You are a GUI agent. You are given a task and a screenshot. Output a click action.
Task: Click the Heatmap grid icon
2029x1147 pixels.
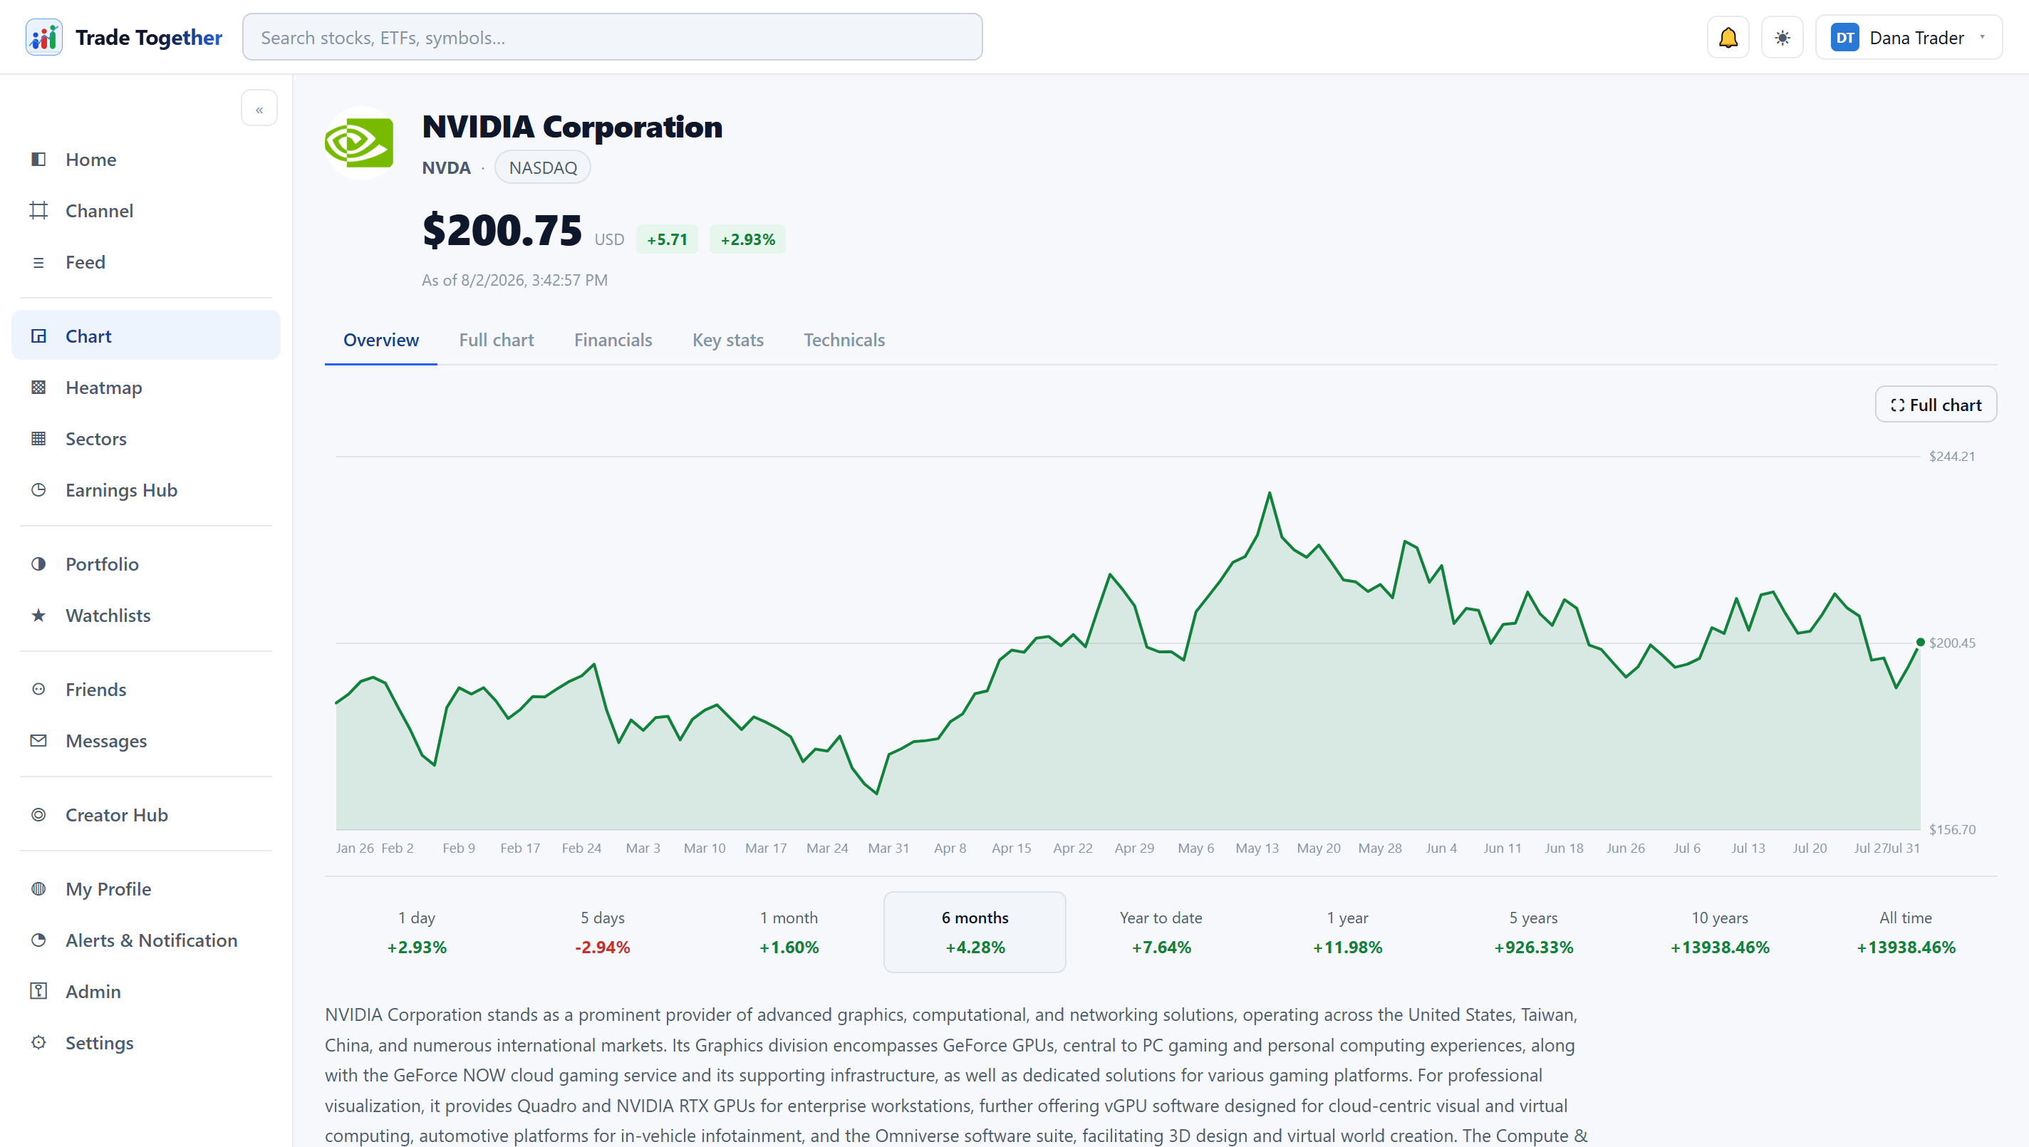coord(38,388)
